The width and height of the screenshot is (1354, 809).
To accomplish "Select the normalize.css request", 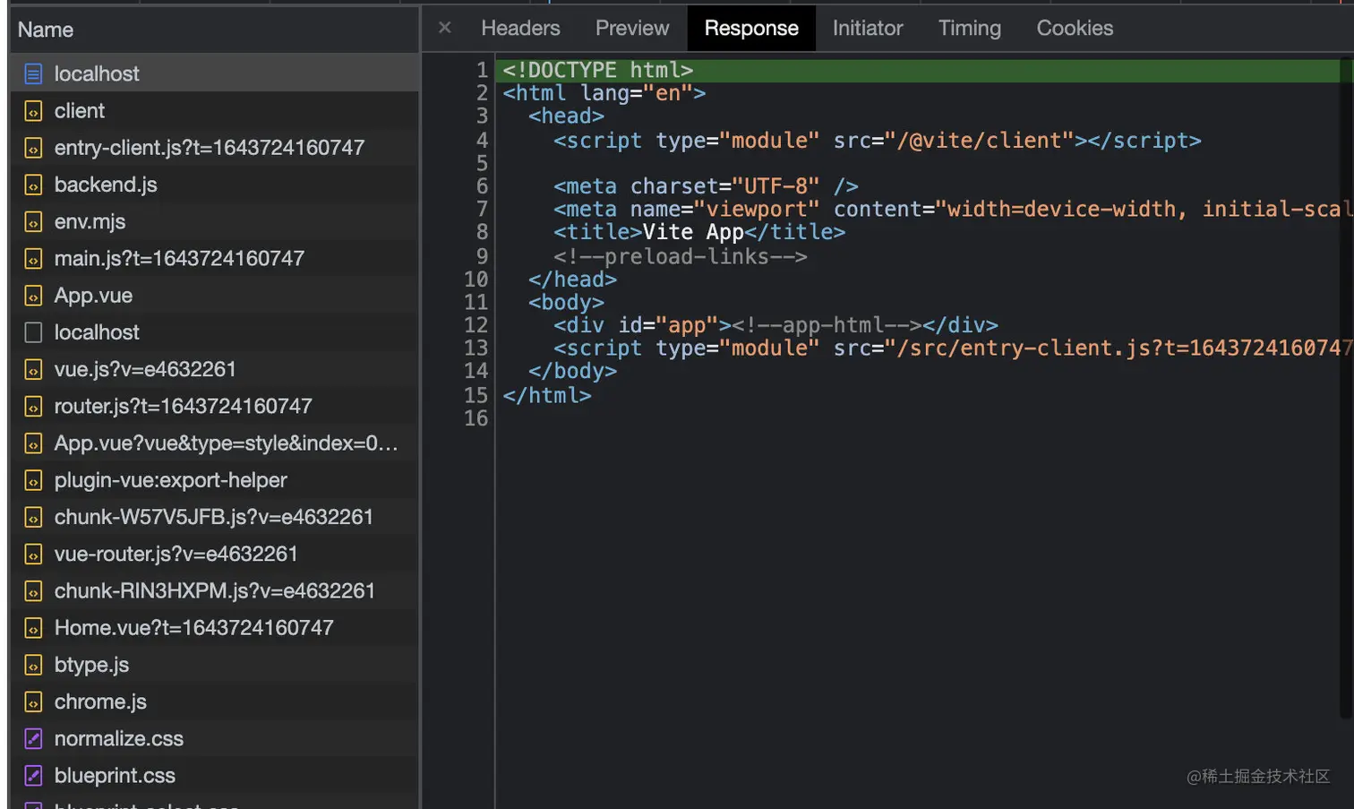I will coord(214,739).
